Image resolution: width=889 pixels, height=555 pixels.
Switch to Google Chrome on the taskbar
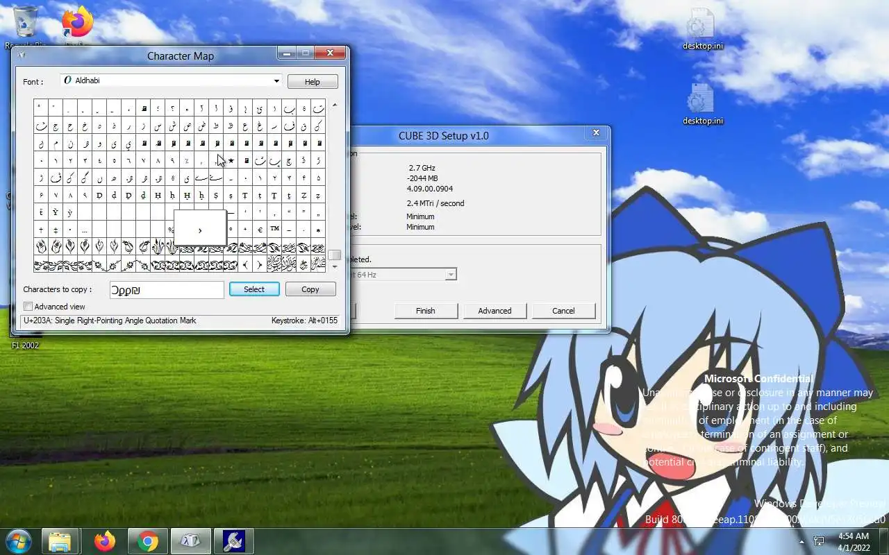click(x=147, y=541)
